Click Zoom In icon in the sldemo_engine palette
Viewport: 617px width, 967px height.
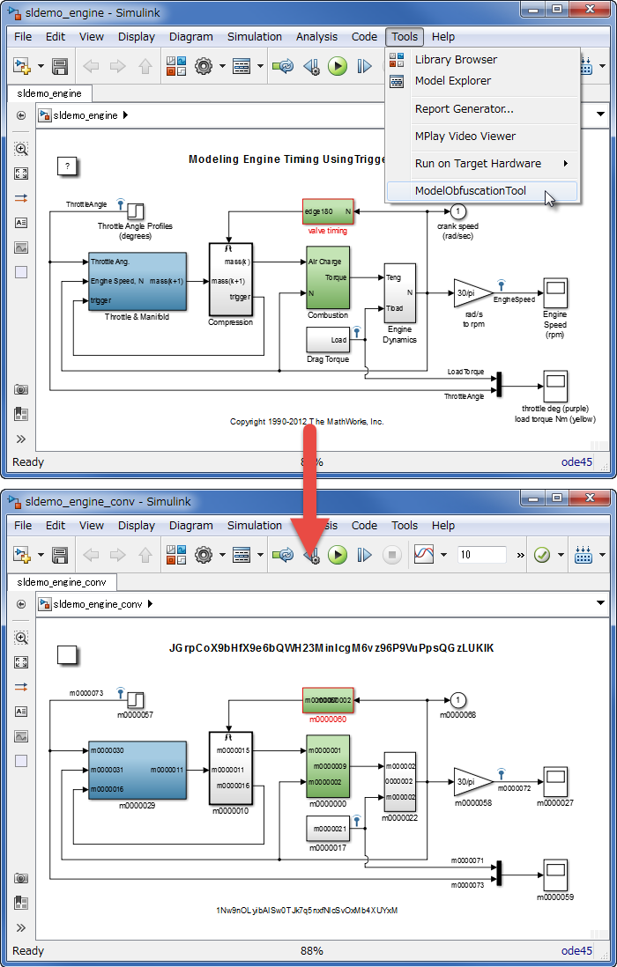[21, 149]
